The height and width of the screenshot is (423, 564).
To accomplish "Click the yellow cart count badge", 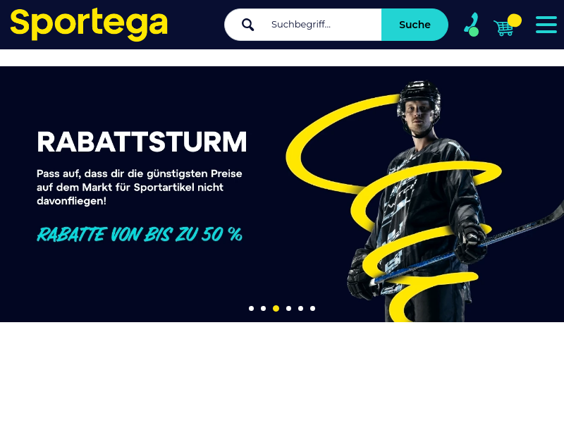I will pyautogui.click(x=515, y=20).
